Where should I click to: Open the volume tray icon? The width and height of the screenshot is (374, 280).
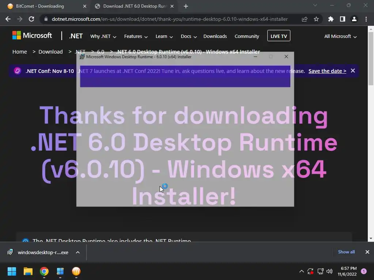(329, 271)
